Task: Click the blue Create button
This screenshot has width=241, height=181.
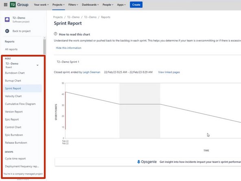Action: click(x=136, y=4)
